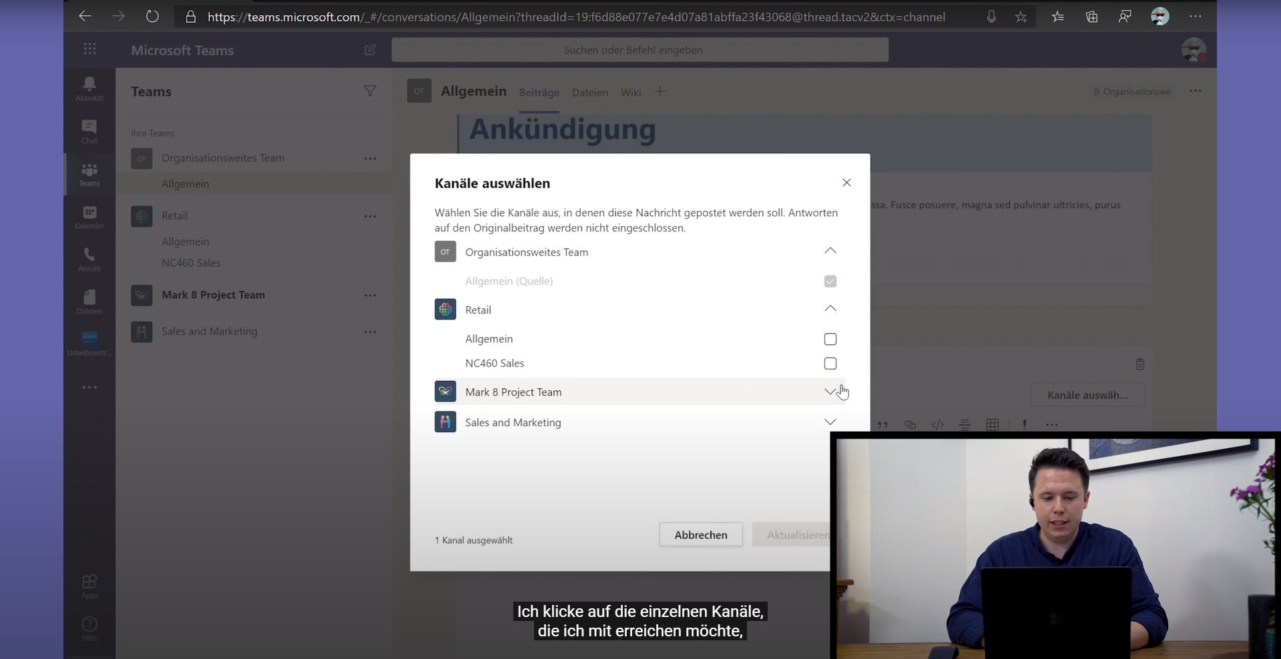Switch to the Dateien tab
The width and height of the screenshot is (1281, 659).
pyautogui.click(x=589, y=92)
